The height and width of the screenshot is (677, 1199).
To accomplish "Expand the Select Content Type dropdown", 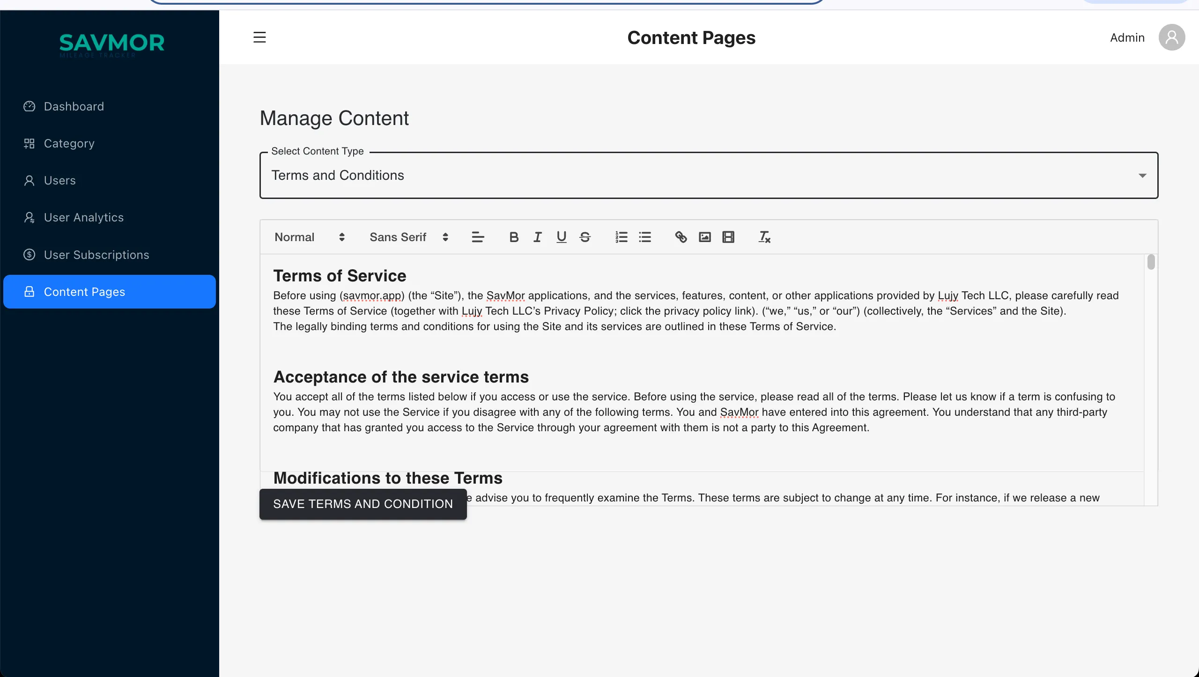I will [709, 176].
